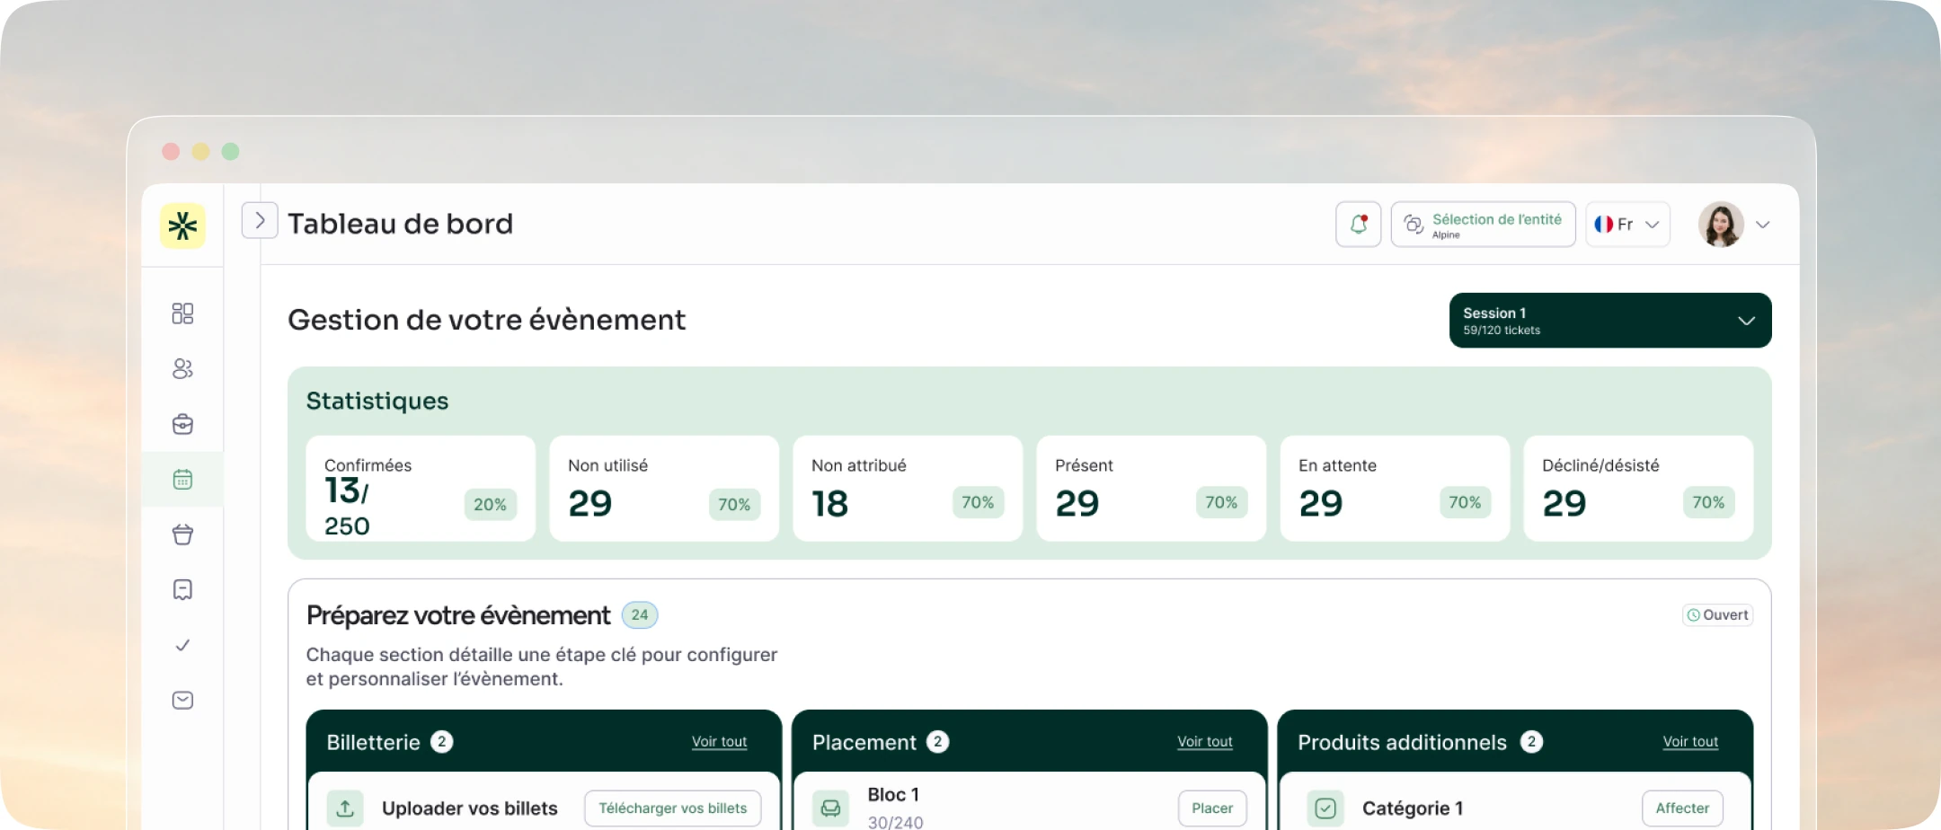Viewport: 1941px width, 830px height.
Task: Click the red macOS close window dot
Action: tap(171, 152)
